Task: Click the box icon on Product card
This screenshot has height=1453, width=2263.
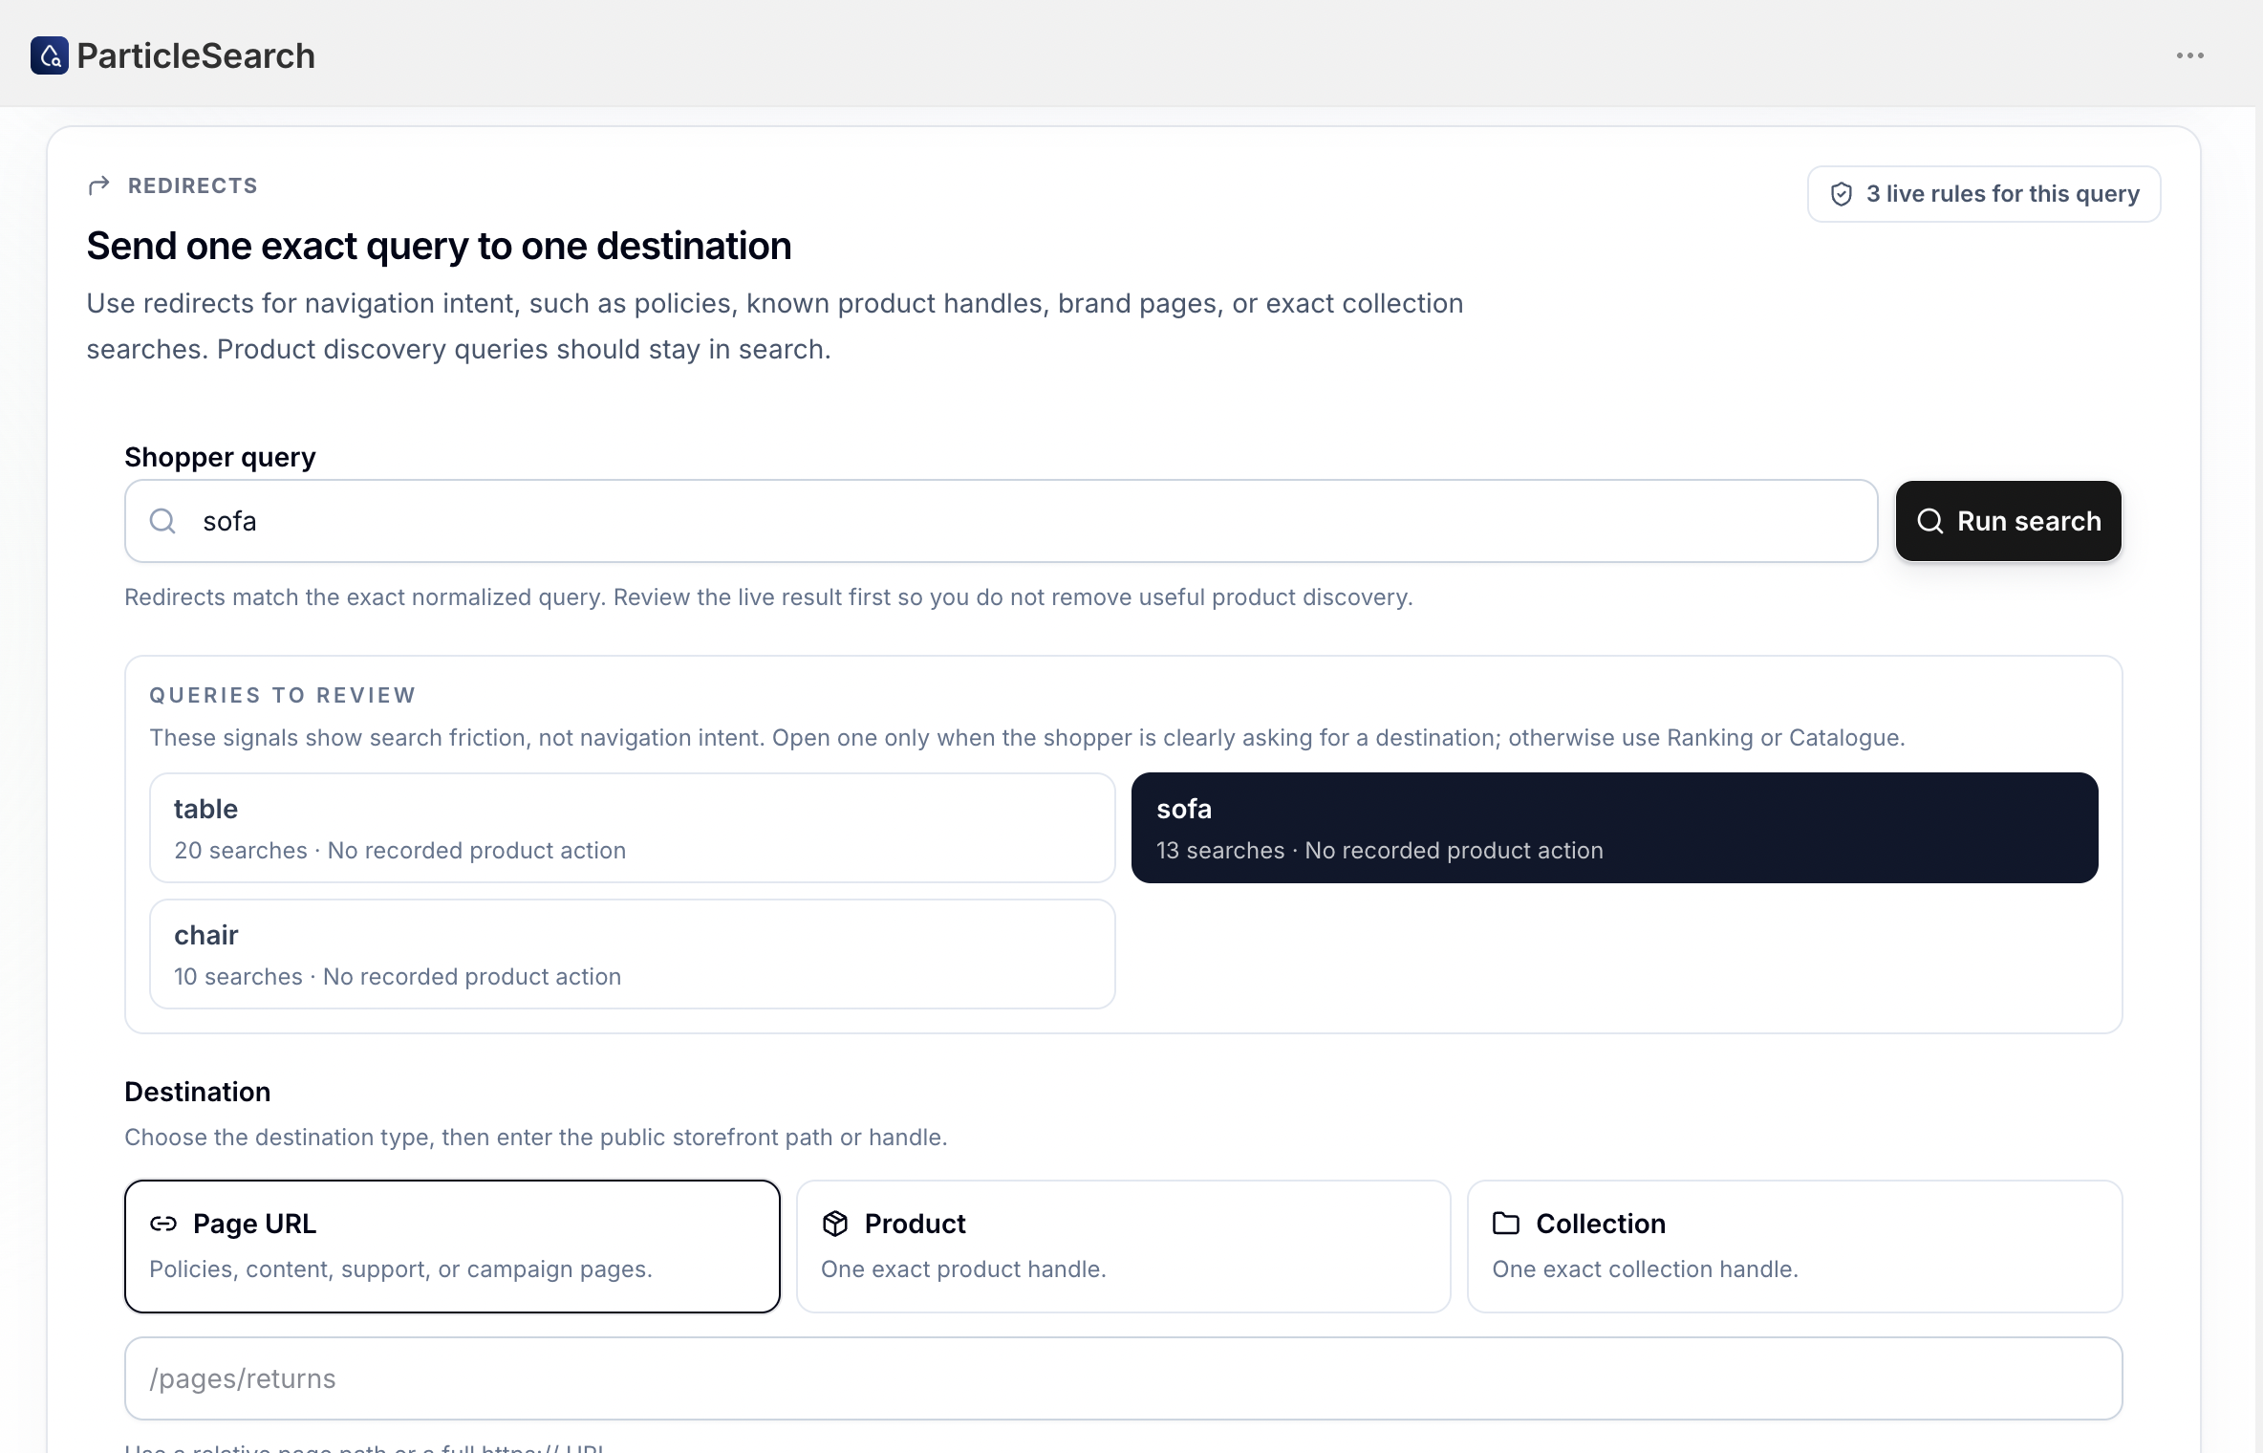Action: (835, 1224)
